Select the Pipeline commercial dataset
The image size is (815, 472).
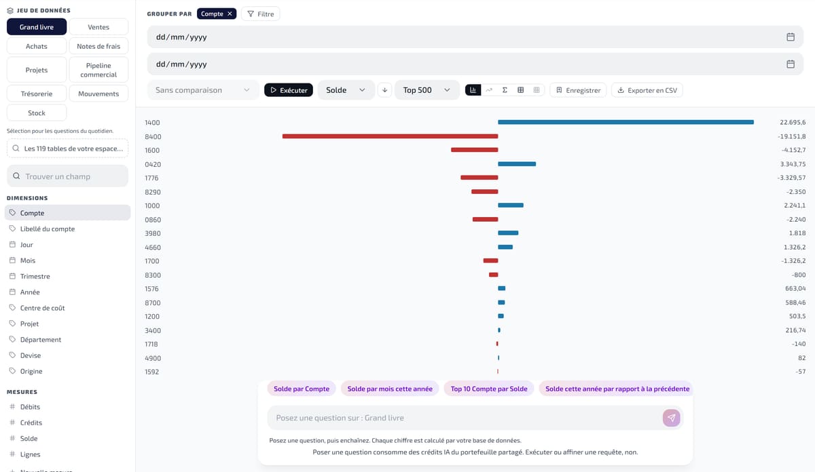pyautogui.click(x=98, y=70)
